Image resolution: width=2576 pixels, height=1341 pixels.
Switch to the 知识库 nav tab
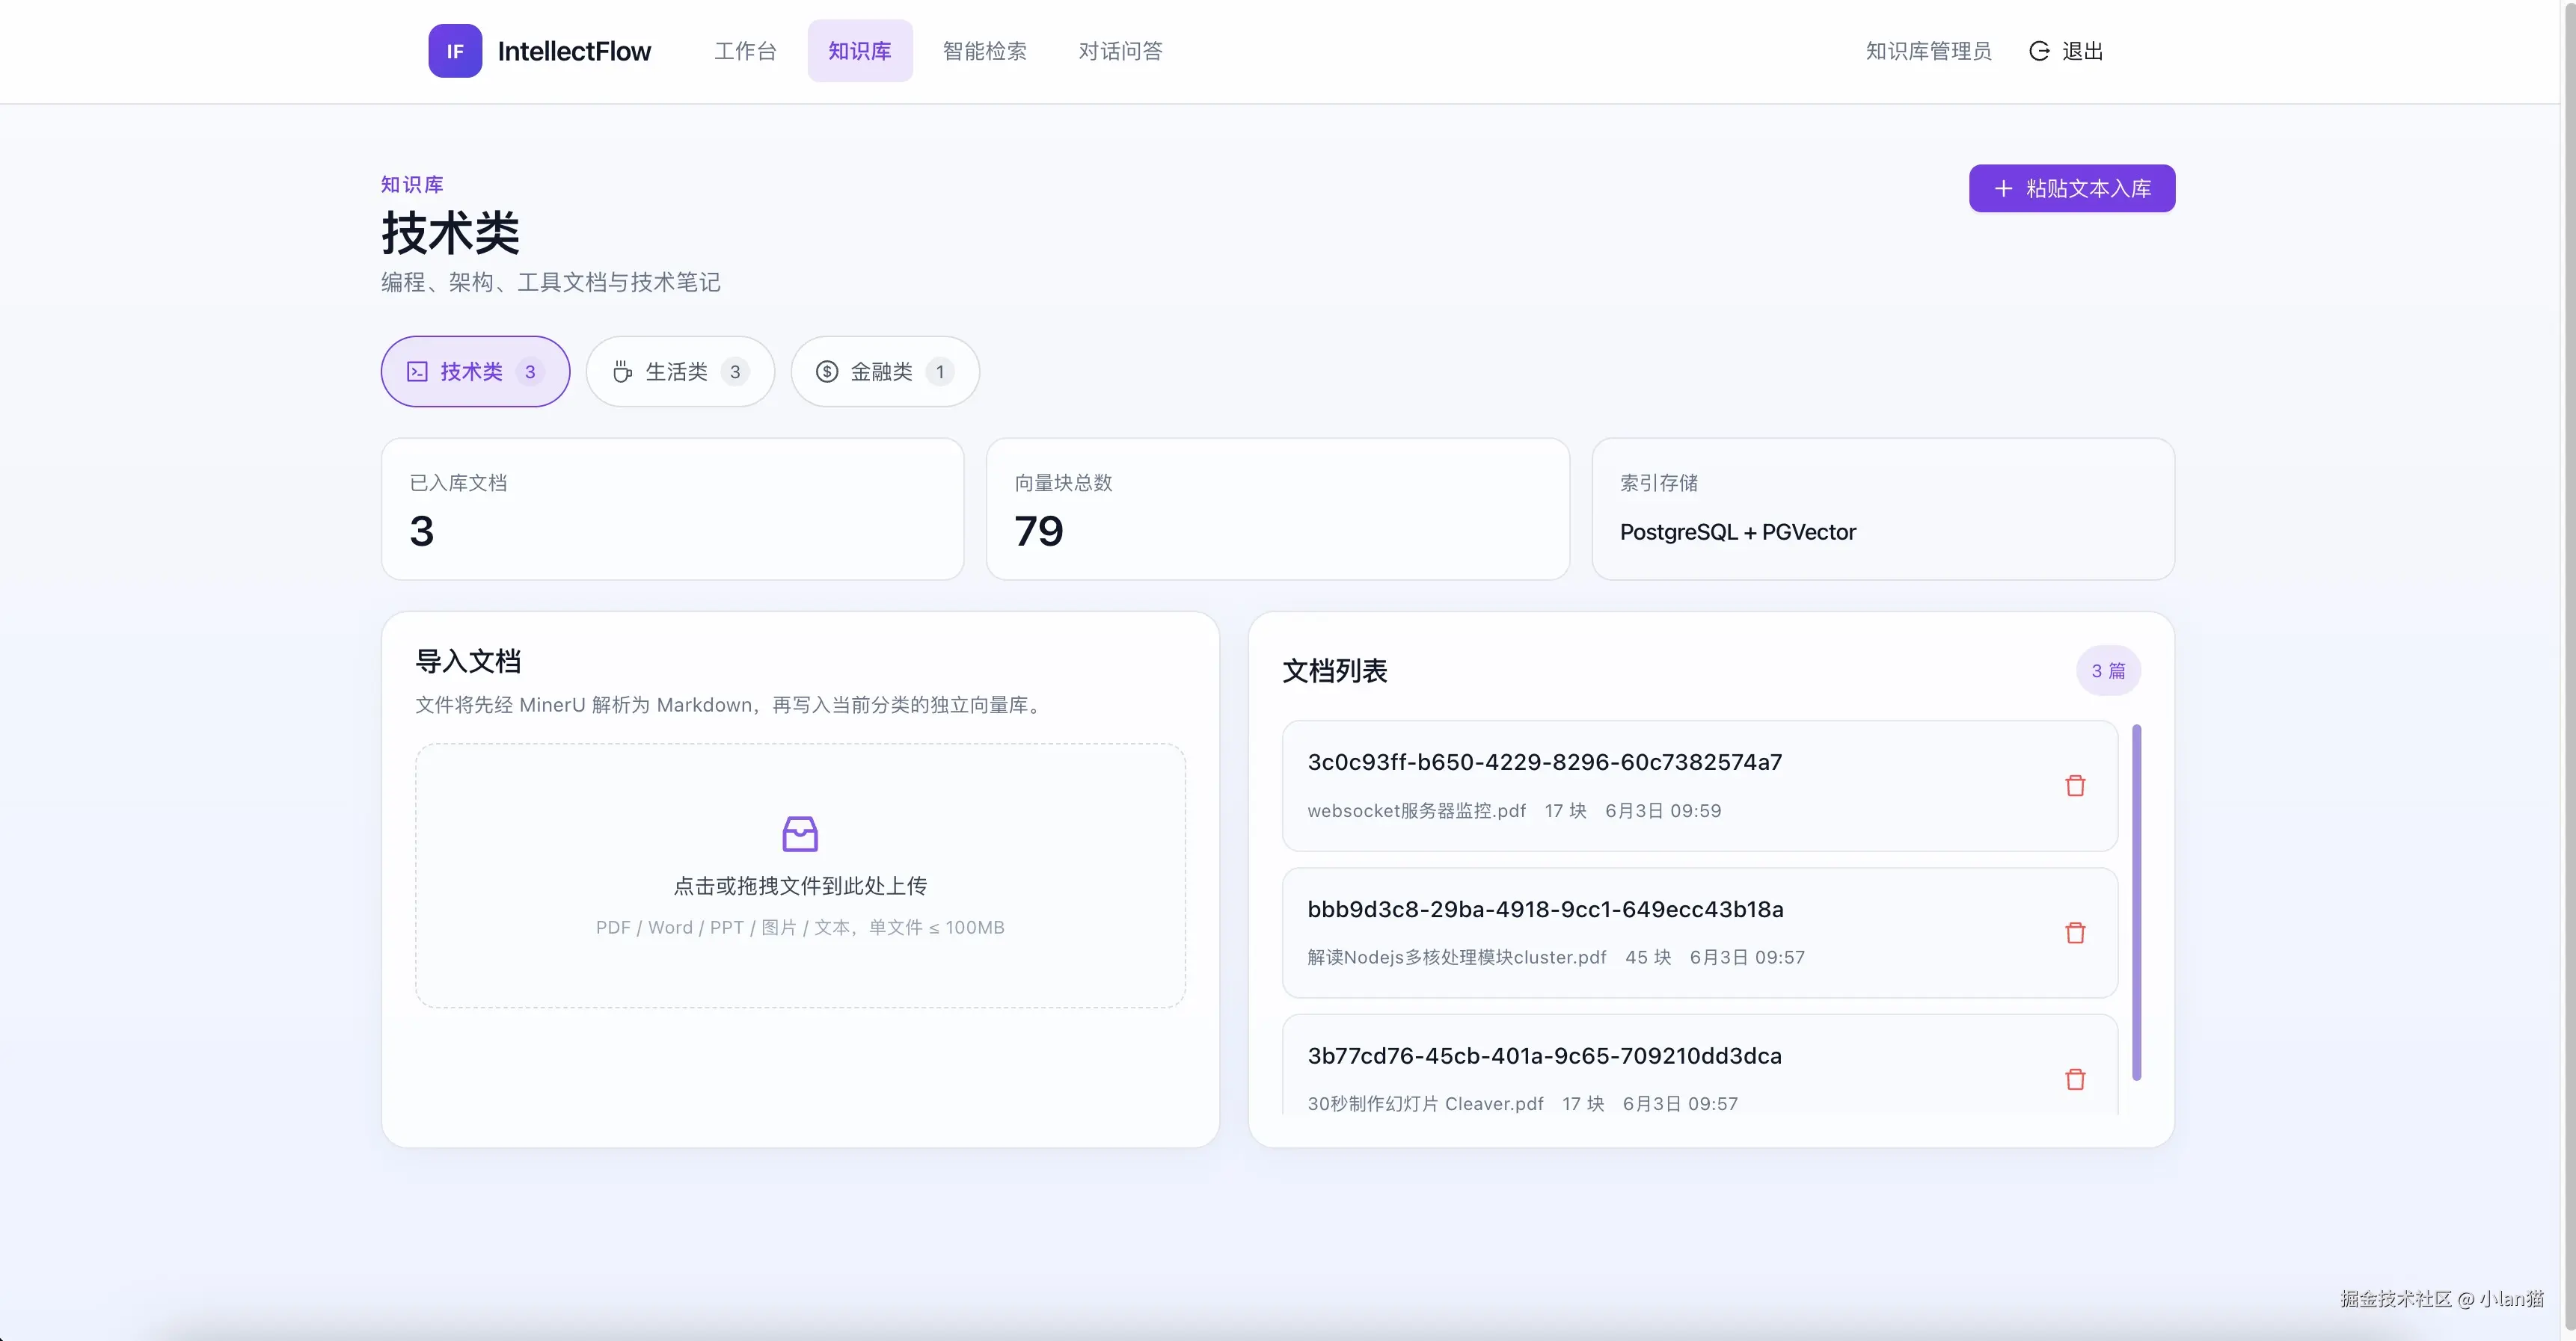[860, 51]
